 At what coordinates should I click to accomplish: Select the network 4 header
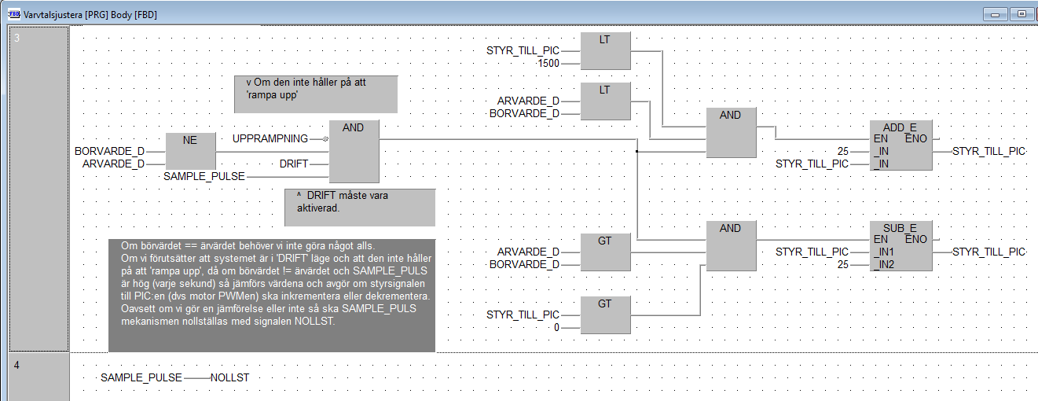tap(38, 377)
